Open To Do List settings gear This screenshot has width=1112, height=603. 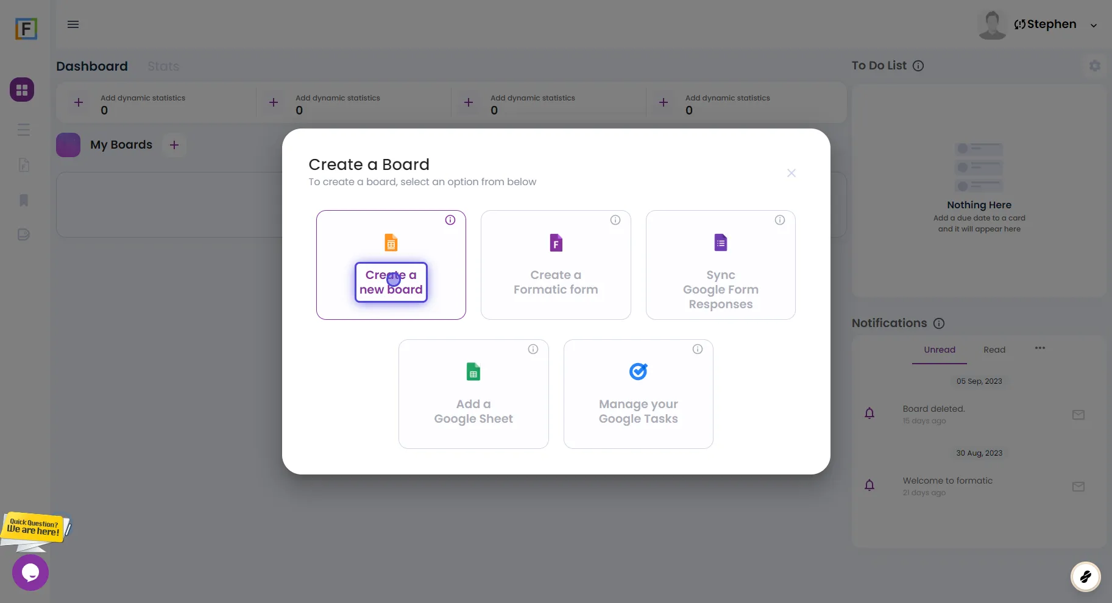click(1095, 66)
